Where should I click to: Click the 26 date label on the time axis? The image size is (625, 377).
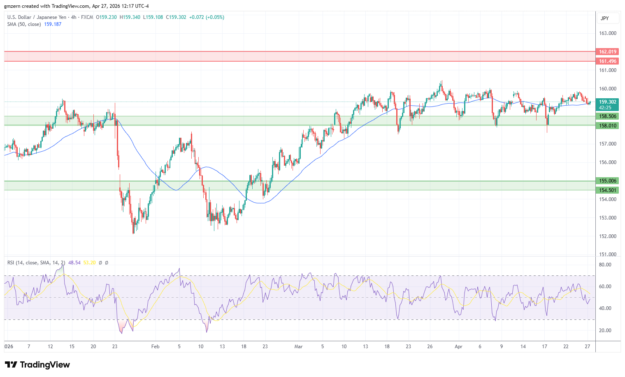(430, 347)
